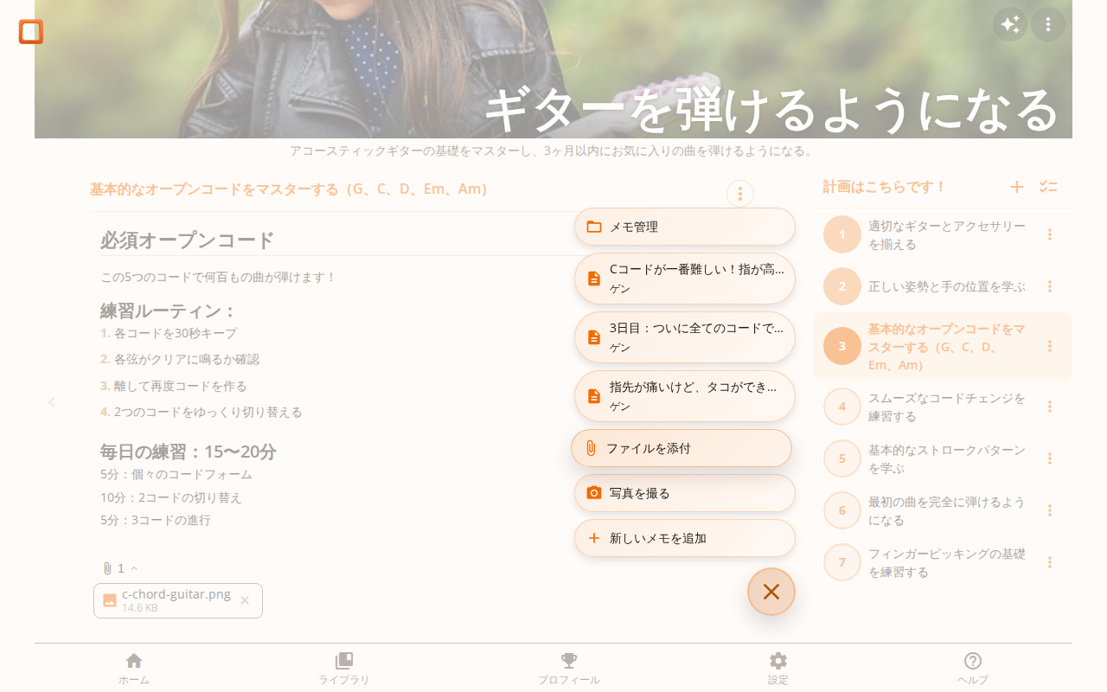Open note '指先が痛いけど、タコができ'
The image size is (1107, 692).
click(x=685, y=396)
